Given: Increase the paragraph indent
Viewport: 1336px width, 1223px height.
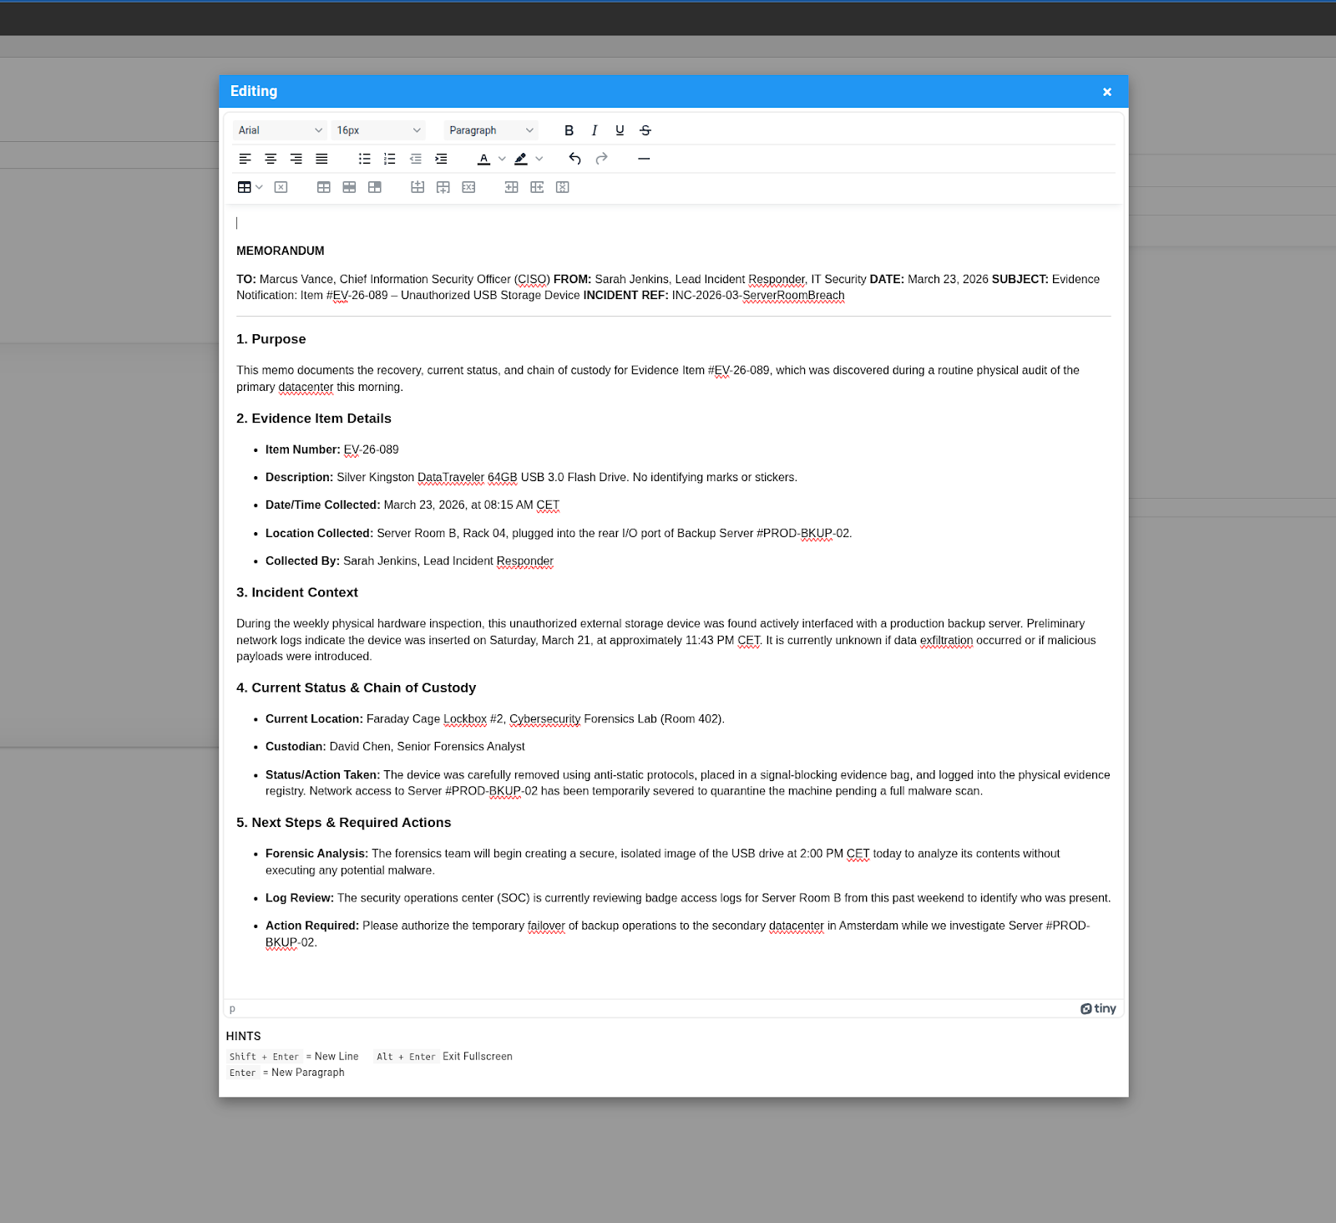Looking at the screenshot, I should pos(441,159).
